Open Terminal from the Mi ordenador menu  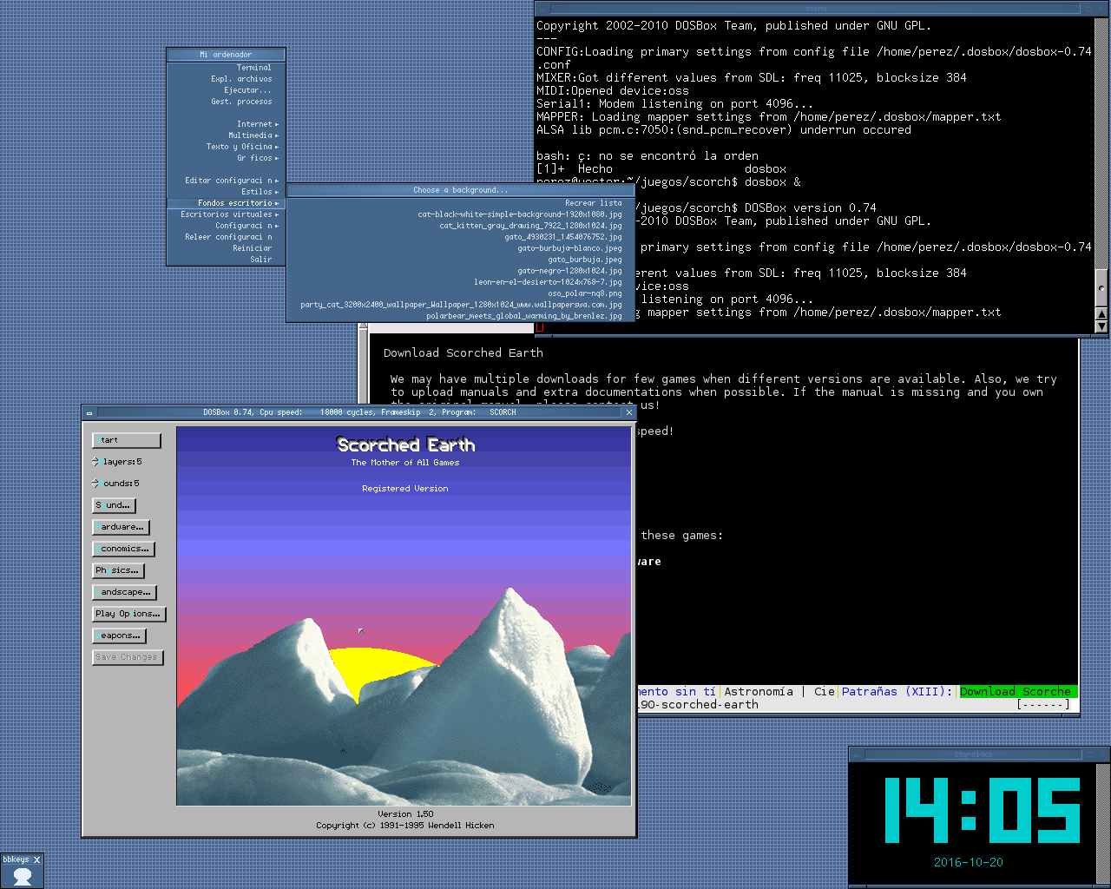click(226, 68)
